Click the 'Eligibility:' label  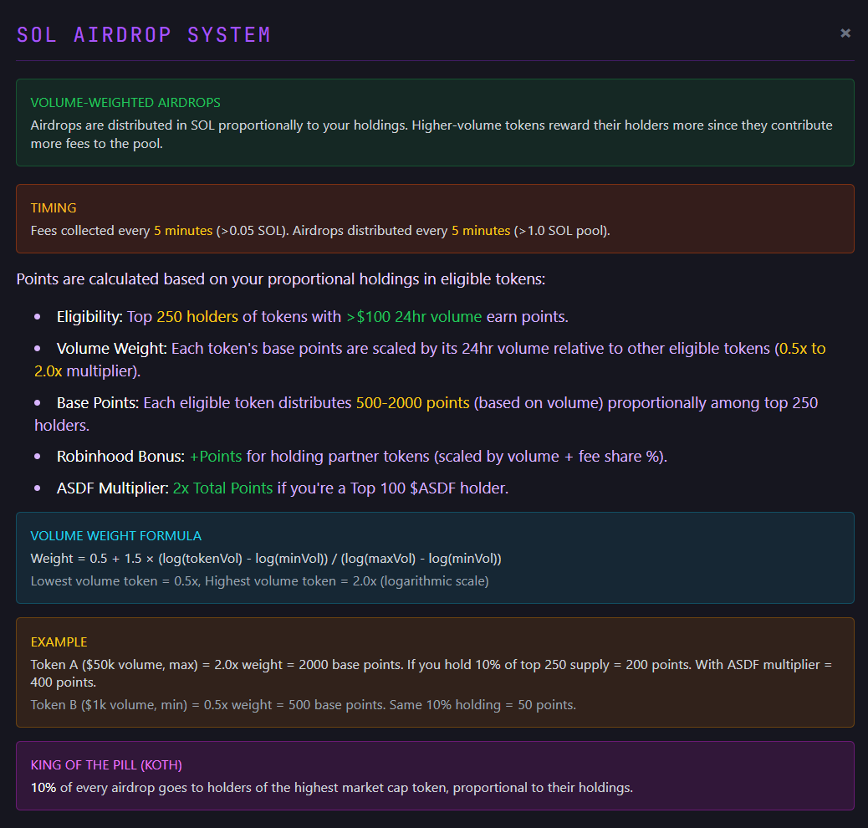(x=89, y=316)
